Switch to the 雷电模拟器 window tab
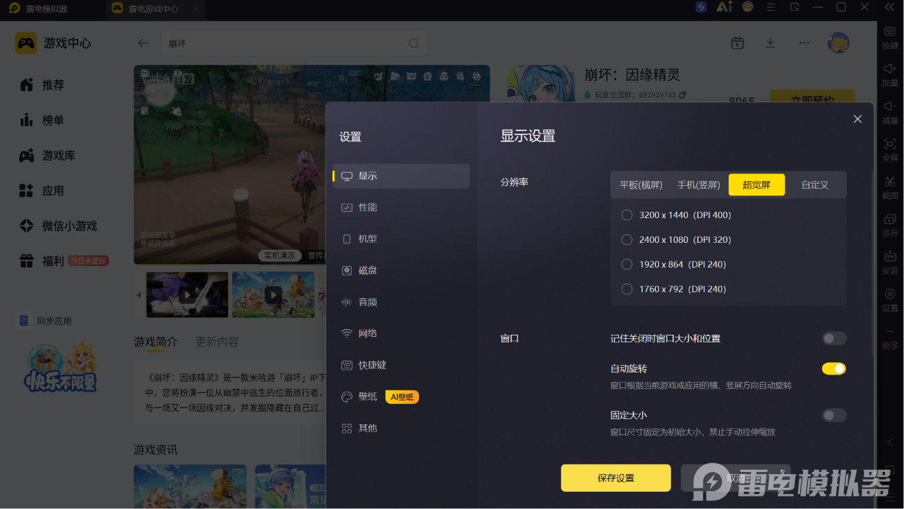Screen dimensions: 904x509 coord(38,9)
